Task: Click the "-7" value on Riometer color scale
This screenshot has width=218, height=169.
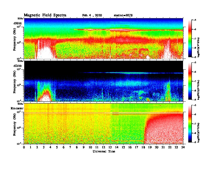Action: [x=195, y=124]
